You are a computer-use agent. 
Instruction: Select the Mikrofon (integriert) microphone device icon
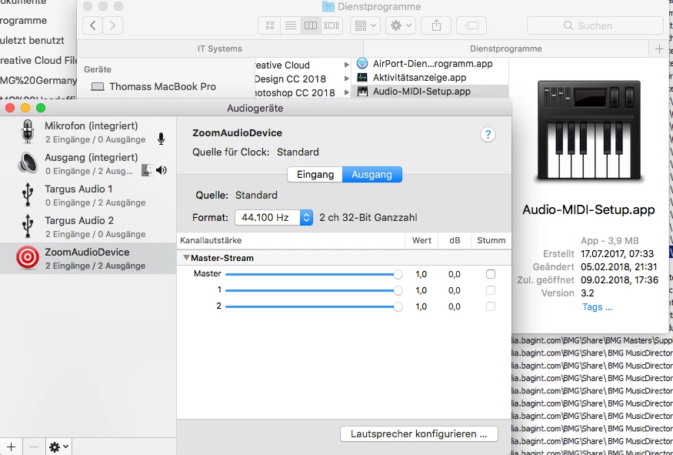28,132
